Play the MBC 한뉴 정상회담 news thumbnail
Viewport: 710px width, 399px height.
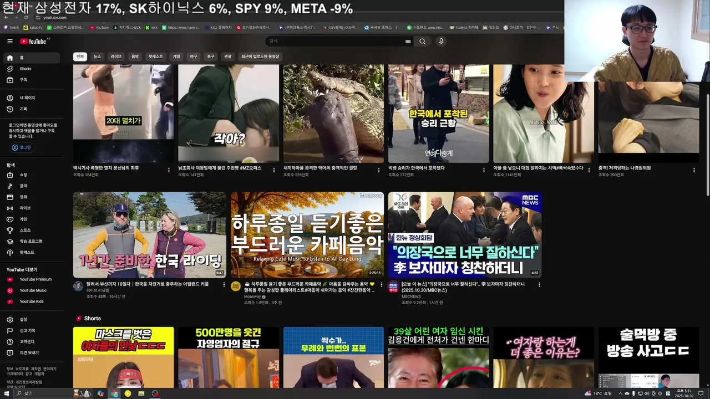pyautogui.click(x=465, y=234)
